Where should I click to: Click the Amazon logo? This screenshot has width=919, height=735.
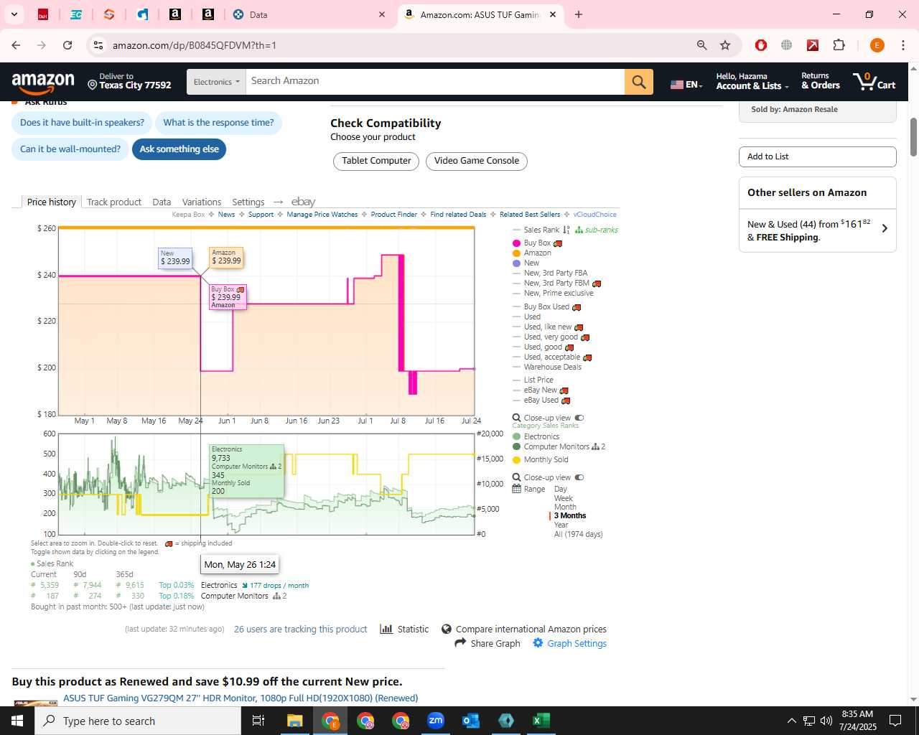click(x=43, y=83)
